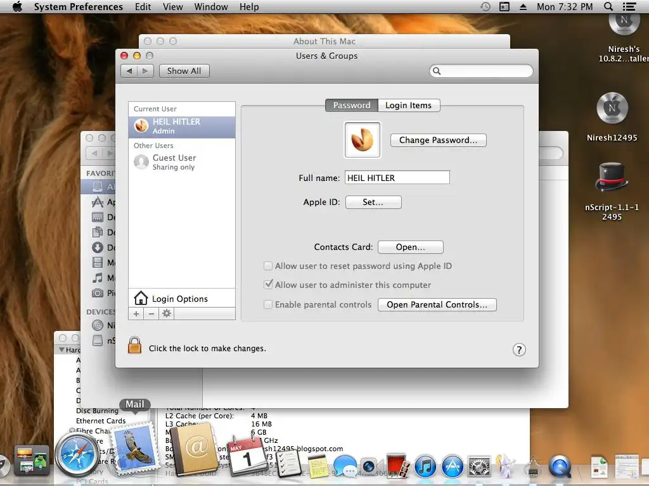Click the lock icon to make changes
Image resolution: width=649 pixels, height=486 pixels.
coord(134,345)
